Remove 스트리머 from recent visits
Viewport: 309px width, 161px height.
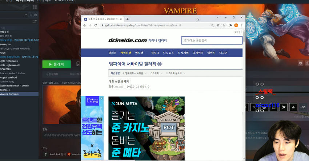pyautogui.click(x=161, y=73)
